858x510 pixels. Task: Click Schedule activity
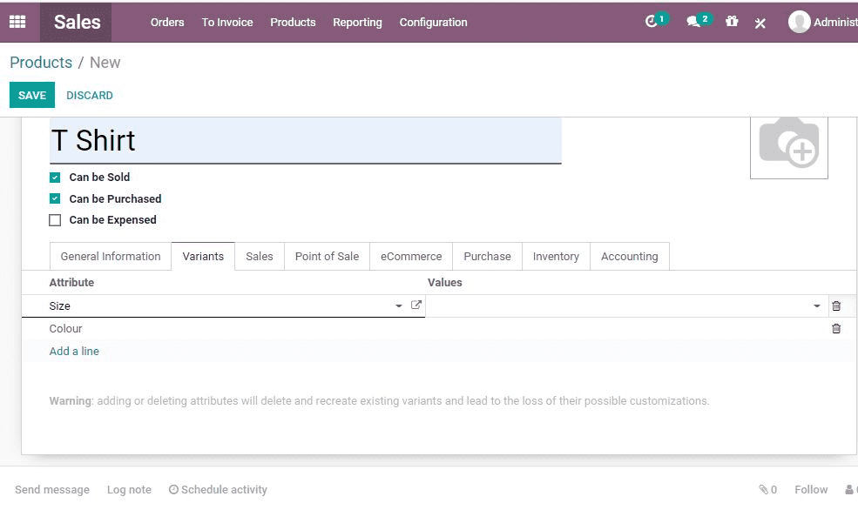point(218,490)
